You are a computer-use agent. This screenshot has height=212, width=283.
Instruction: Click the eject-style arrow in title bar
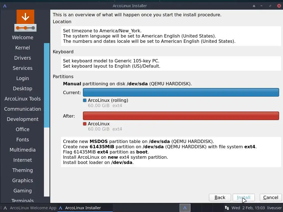tap(254, 6)
